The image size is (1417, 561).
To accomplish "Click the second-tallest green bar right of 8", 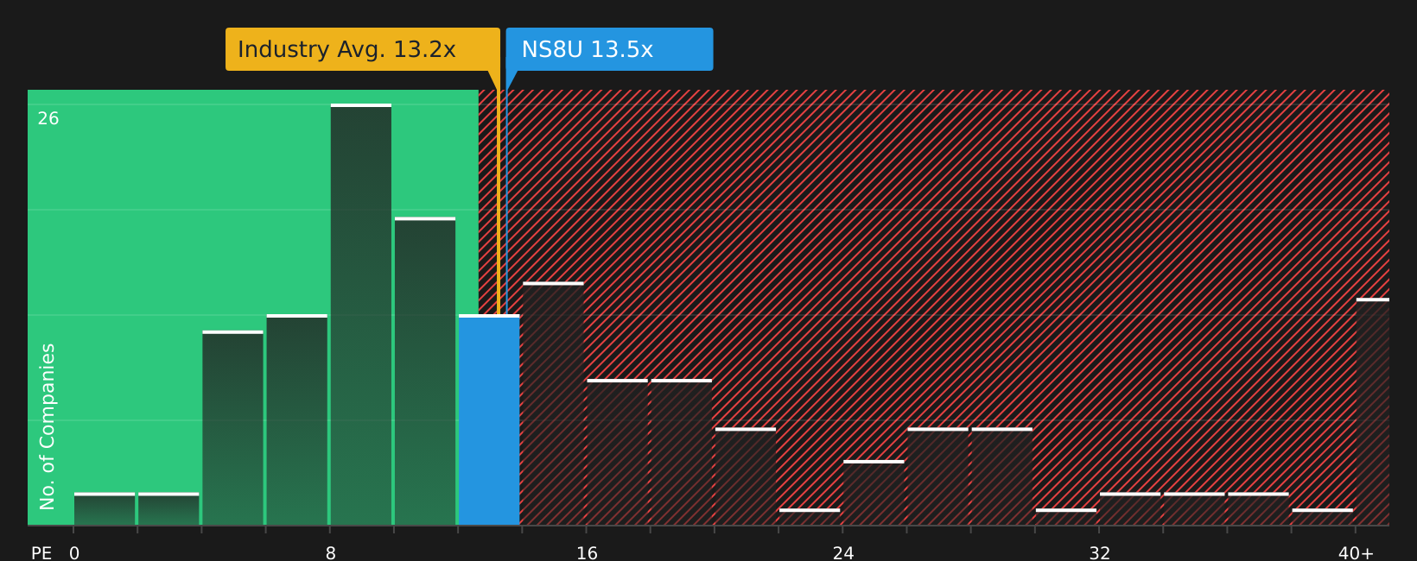I will coord(425,372).
